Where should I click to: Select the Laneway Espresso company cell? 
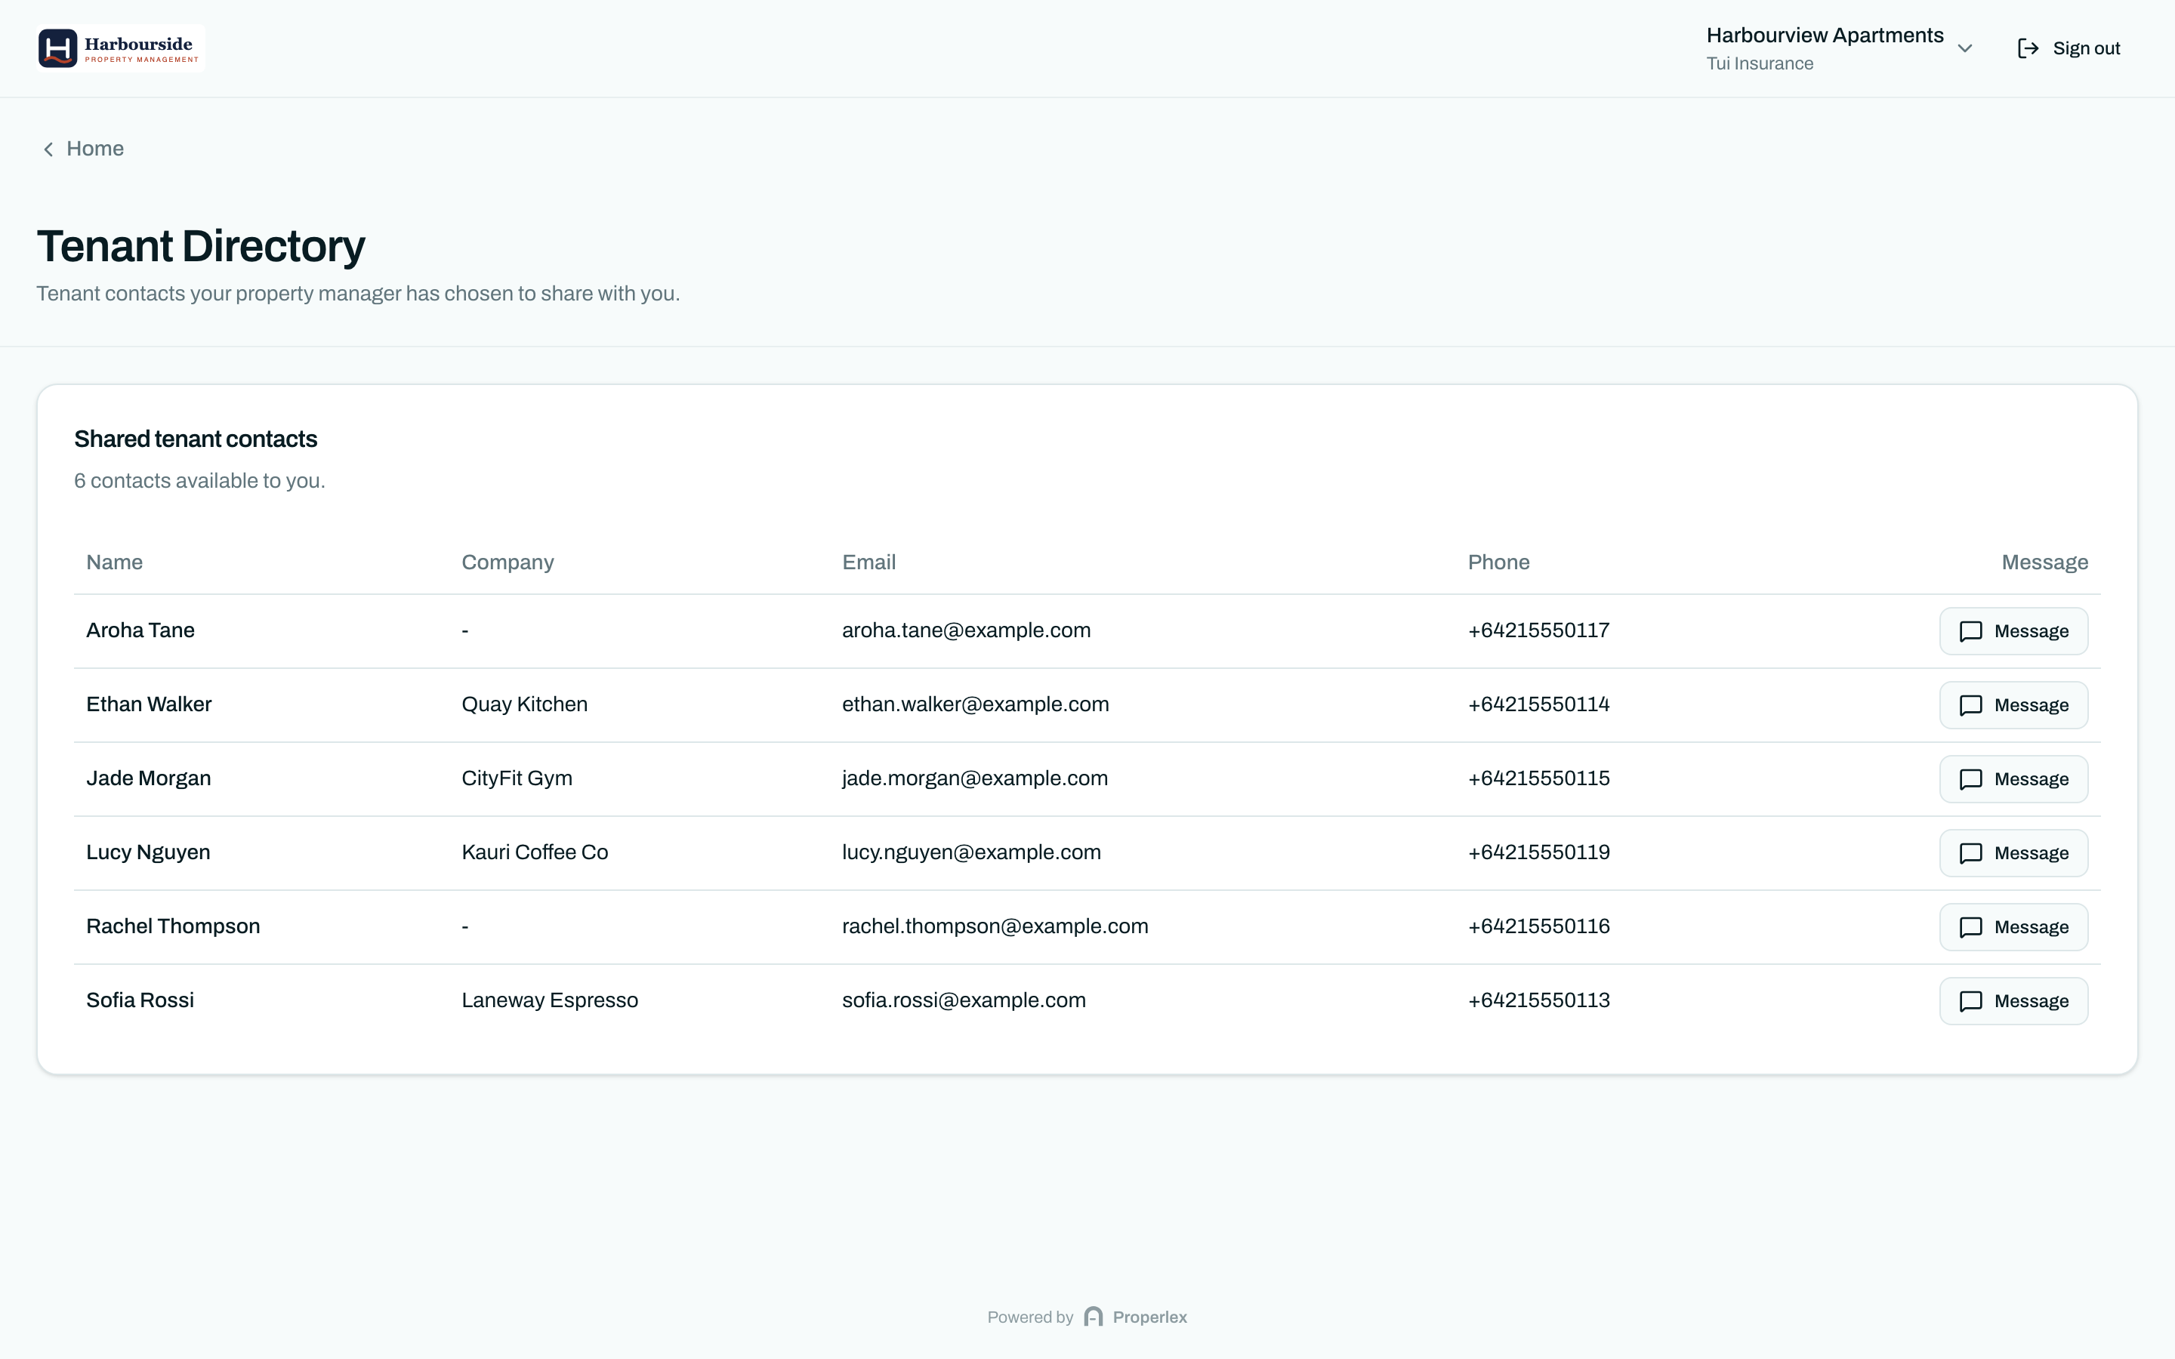[x=550, y=1000]
